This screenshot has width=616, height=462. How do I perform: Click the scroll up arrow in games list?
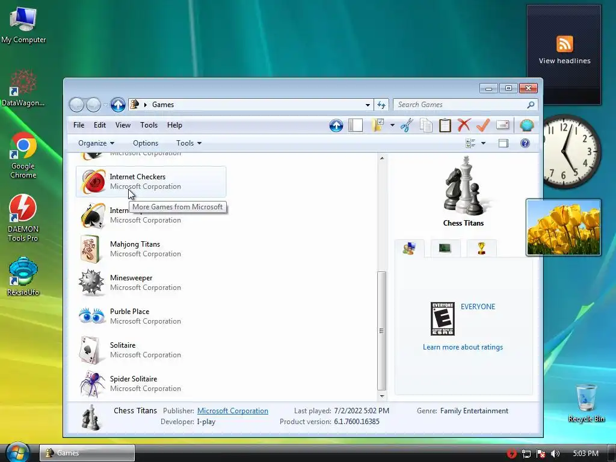382,158
